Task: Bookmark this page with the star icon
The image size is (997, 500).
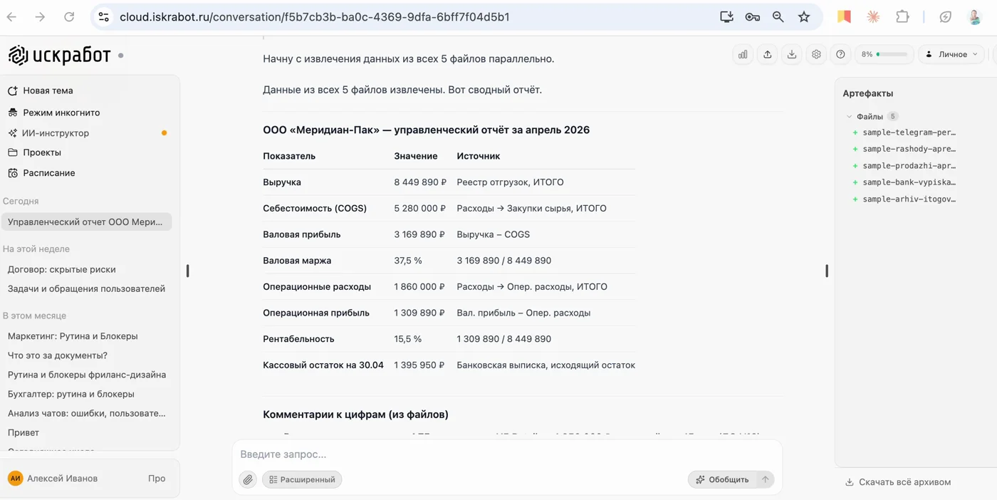Action: pos(804,17)
